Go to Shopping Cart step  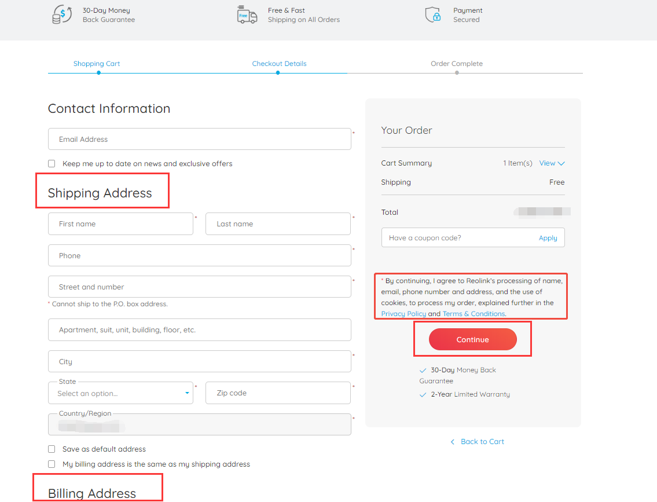[97, 64]
